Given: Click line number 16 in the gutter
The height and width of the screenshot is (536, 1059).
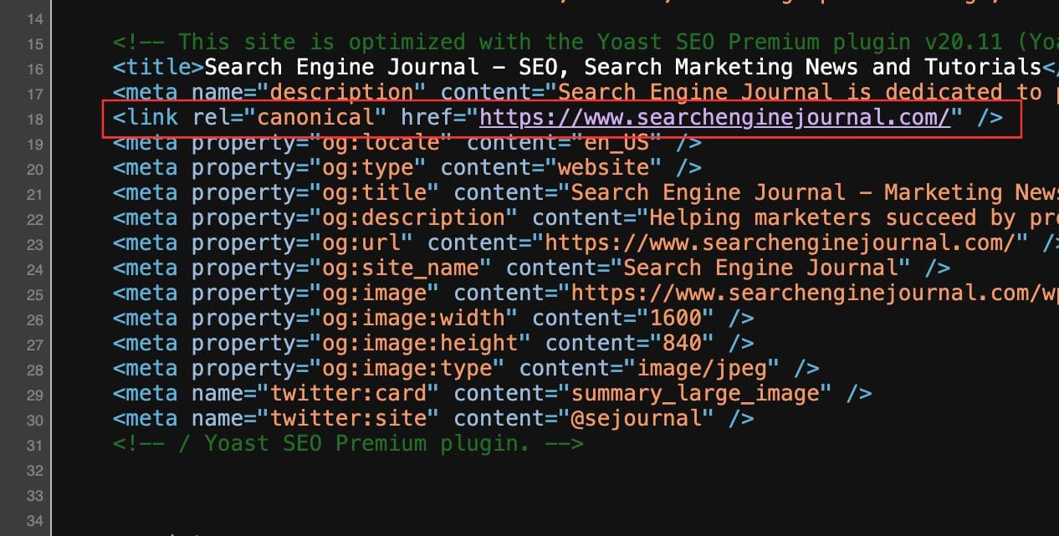Looking at the screenshot, I should [x=34, y=68].
